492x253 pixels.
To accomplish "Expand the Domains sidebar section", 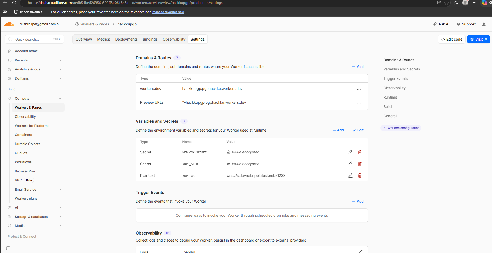I will pyautogui.click(x=60, y=79).
